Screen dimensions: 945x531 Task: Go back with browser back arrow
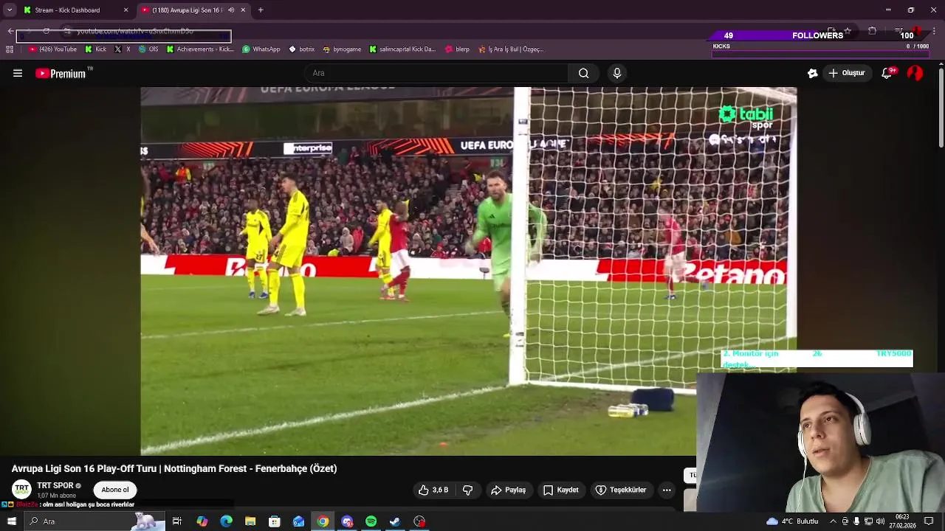(x=10, y=31)
